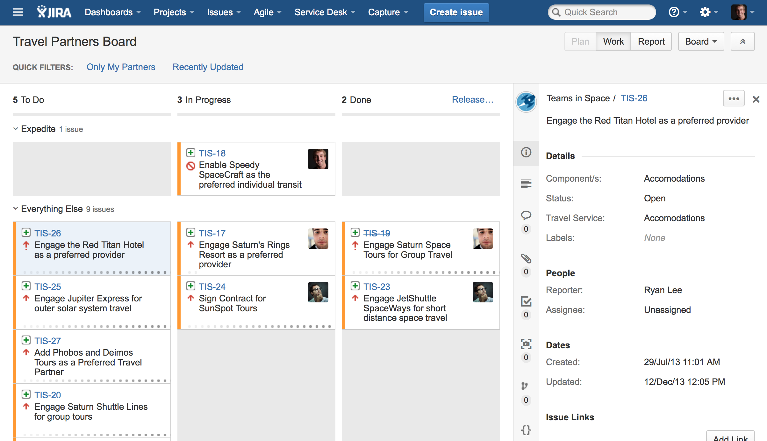Toggle the Recently Updated quick filter
The width and height of the screenshot is (767, 441).
(208, 67)
